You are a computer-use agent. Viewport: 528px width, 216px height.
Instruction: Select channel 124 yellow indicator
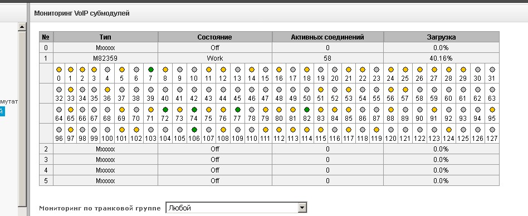click(449, 130)
